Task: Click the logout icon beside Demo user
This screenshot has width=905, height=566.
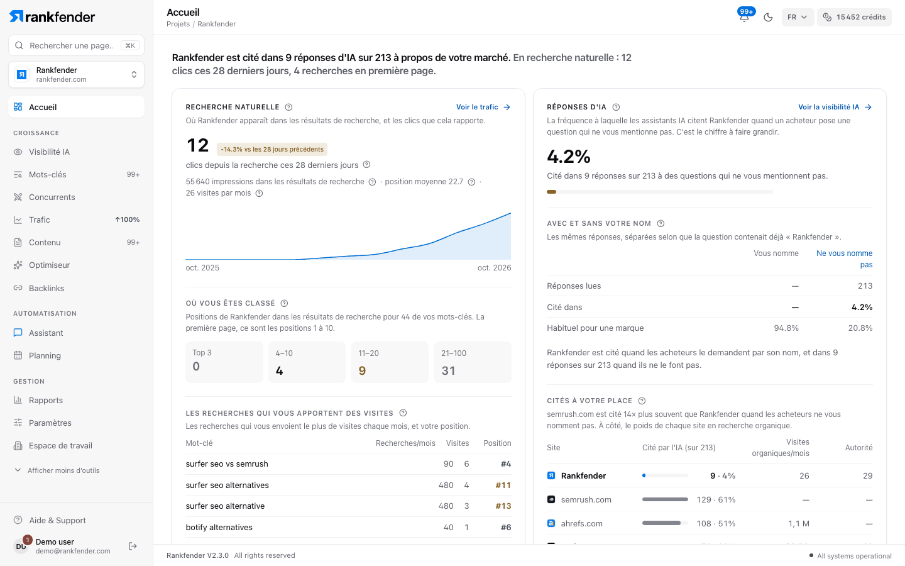Action: [133, 546]
